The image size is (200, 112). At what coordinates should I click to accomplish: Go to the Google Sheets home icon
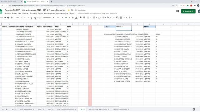point(1,12)
